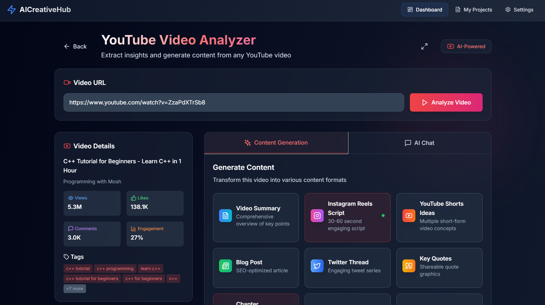The image size is (545, 305).
Task: Click the 'learn c++' tag
Action: [150, 269]
